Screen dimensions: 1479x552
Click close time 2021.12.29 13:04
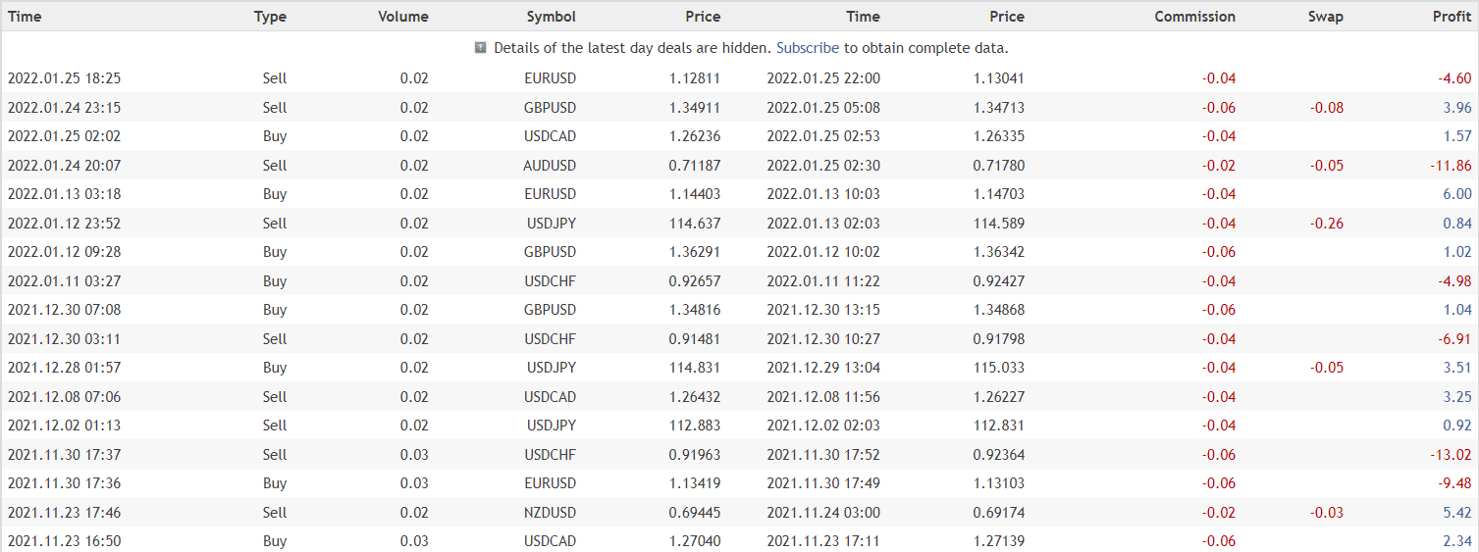(x=823, y=368)
